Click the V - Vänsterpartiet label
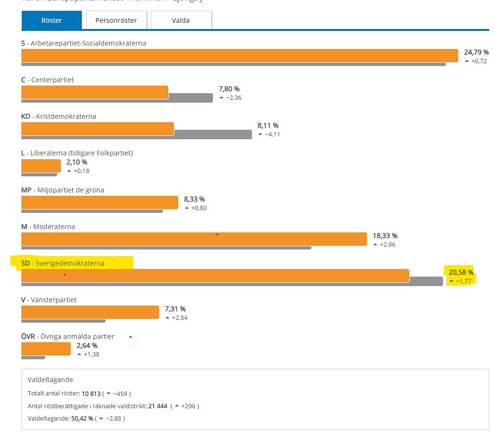The width and height of the screenshot is (502, 432). (x=49, y=300)
